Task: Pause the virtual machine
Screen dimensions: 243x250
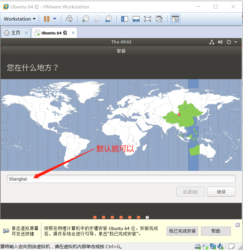Action: pyautogui.click(x=47, y=19)
